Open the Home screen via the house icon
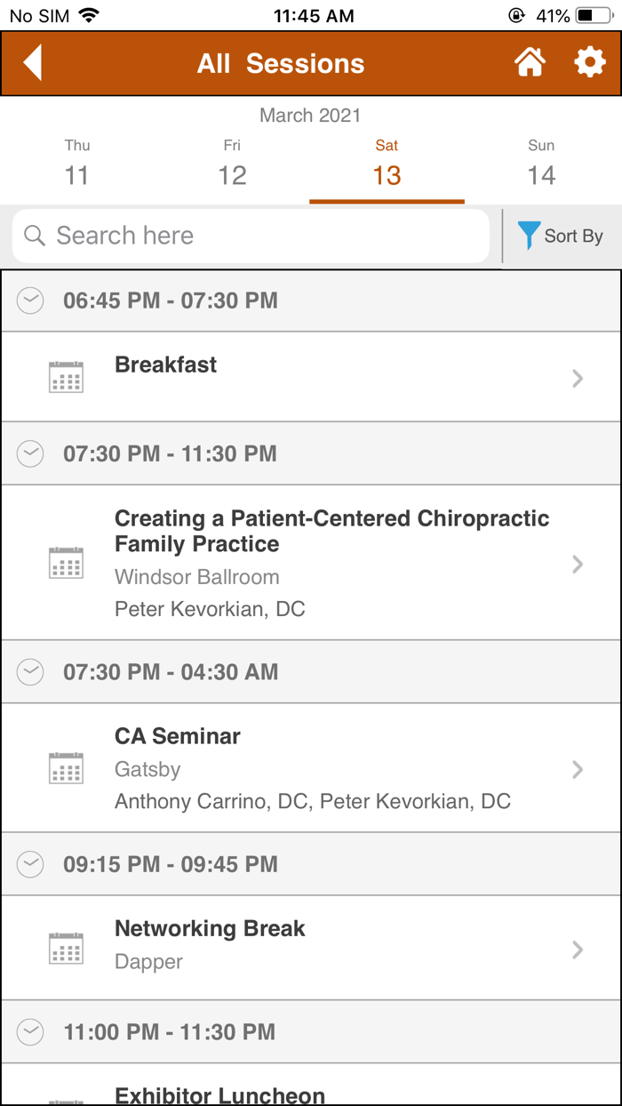Viewport: 622px width, 1106px height. 530,62
